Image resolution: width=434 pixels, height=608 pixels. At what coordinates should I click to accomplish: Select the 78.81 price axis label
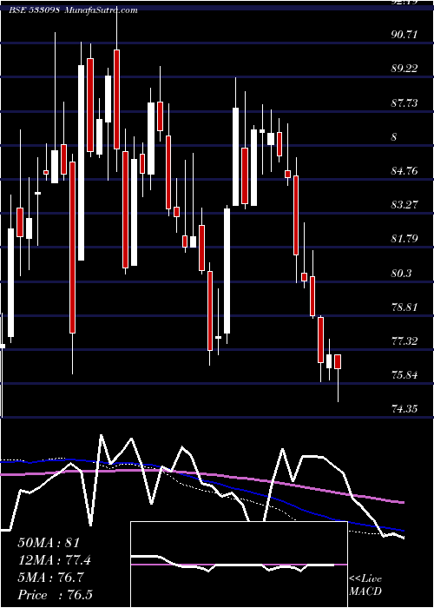coord(404,307)
